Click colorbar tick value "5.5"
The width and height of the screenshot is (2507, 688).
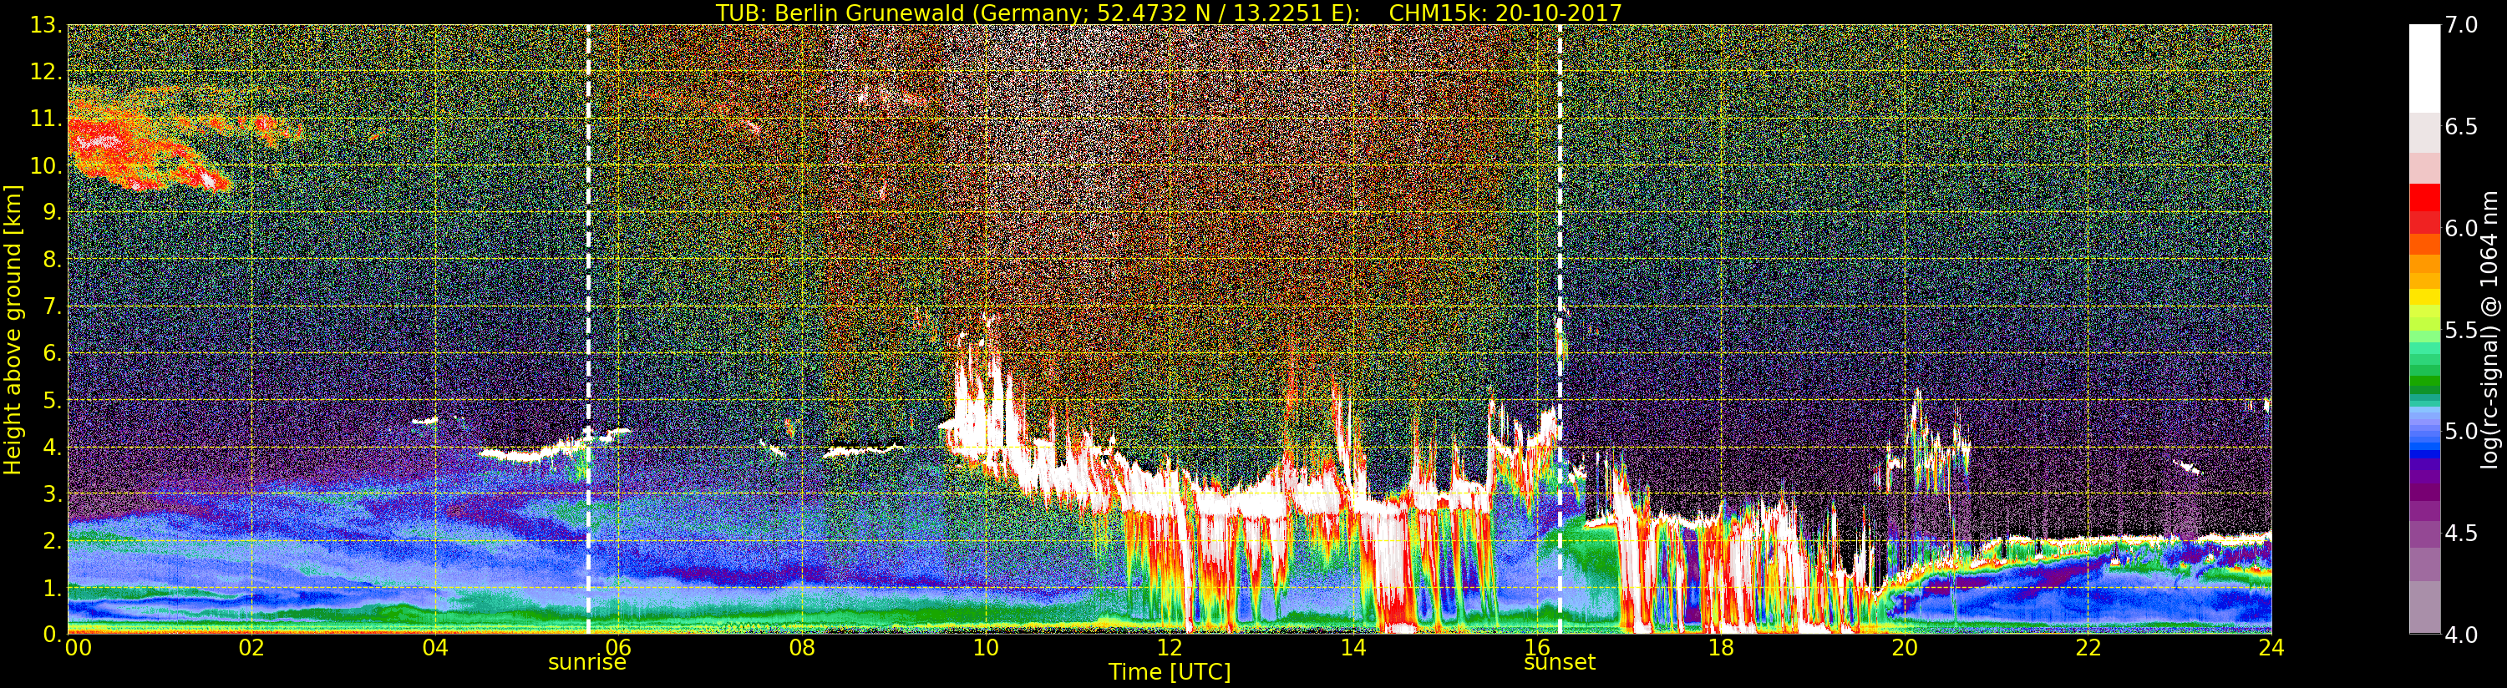tap(2462, 330)
